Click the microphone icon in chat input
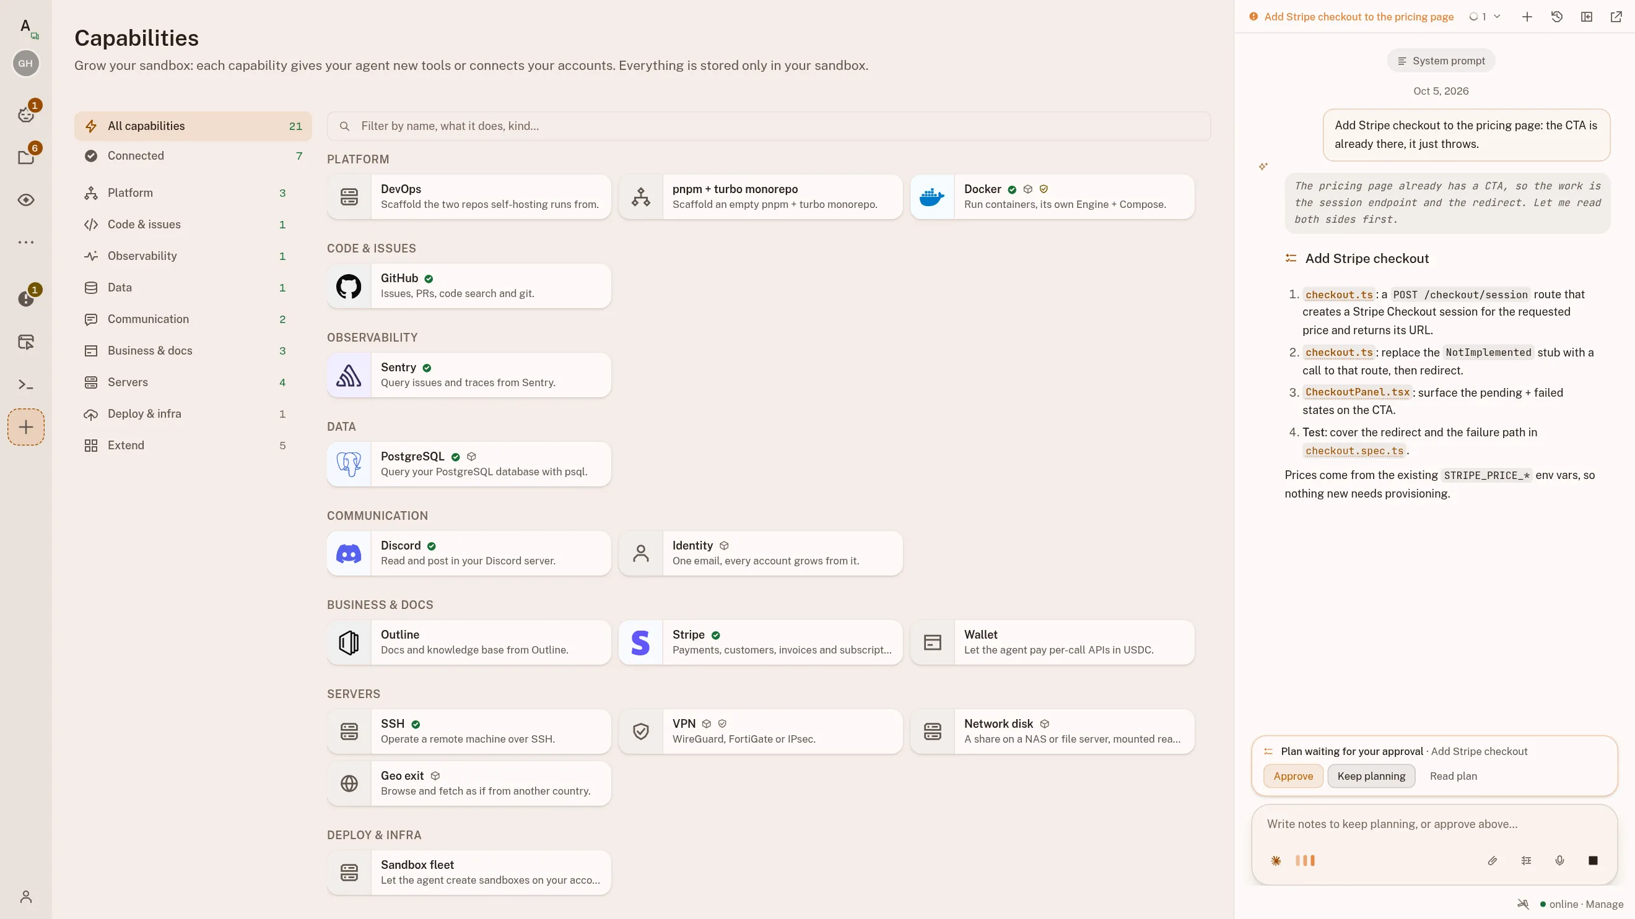This screenshot has height=919, width=1635. [1559, 861]
